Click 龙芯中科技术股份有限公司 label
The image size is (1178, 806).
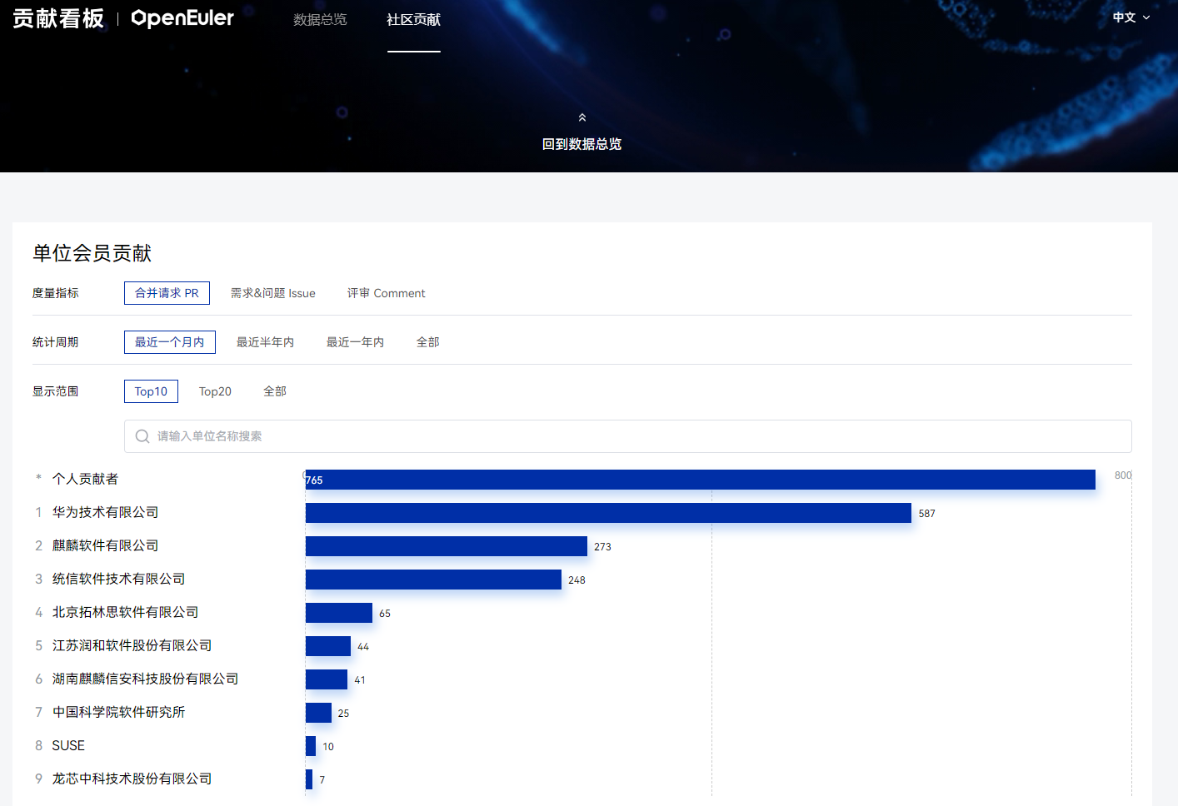pyautogui.click(x=132, y=779)
